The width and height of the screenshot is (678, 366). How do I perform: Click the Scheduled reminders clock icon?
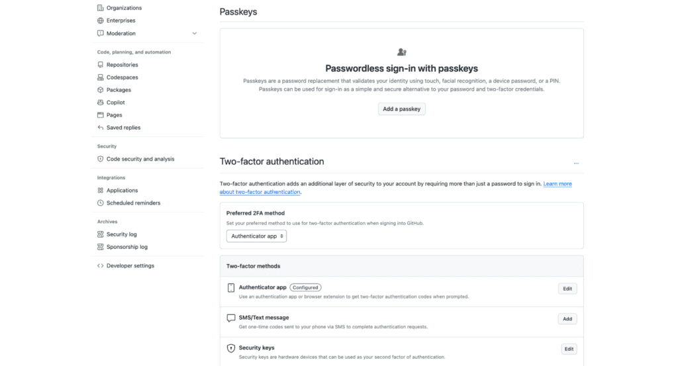101,203
